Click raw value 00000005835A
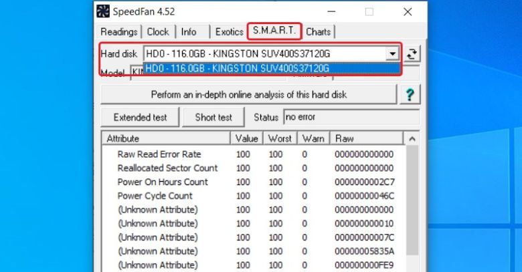 [x=365, y=251]
